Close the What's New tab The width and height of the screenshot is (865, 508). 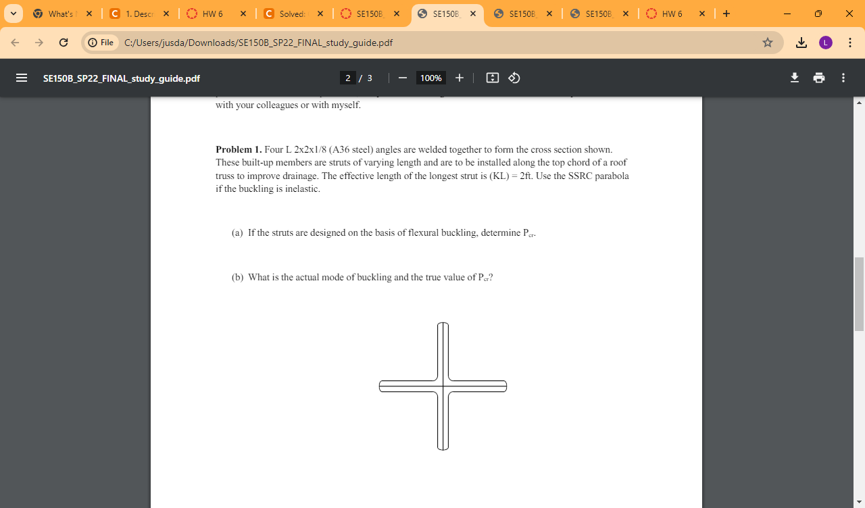89,14
